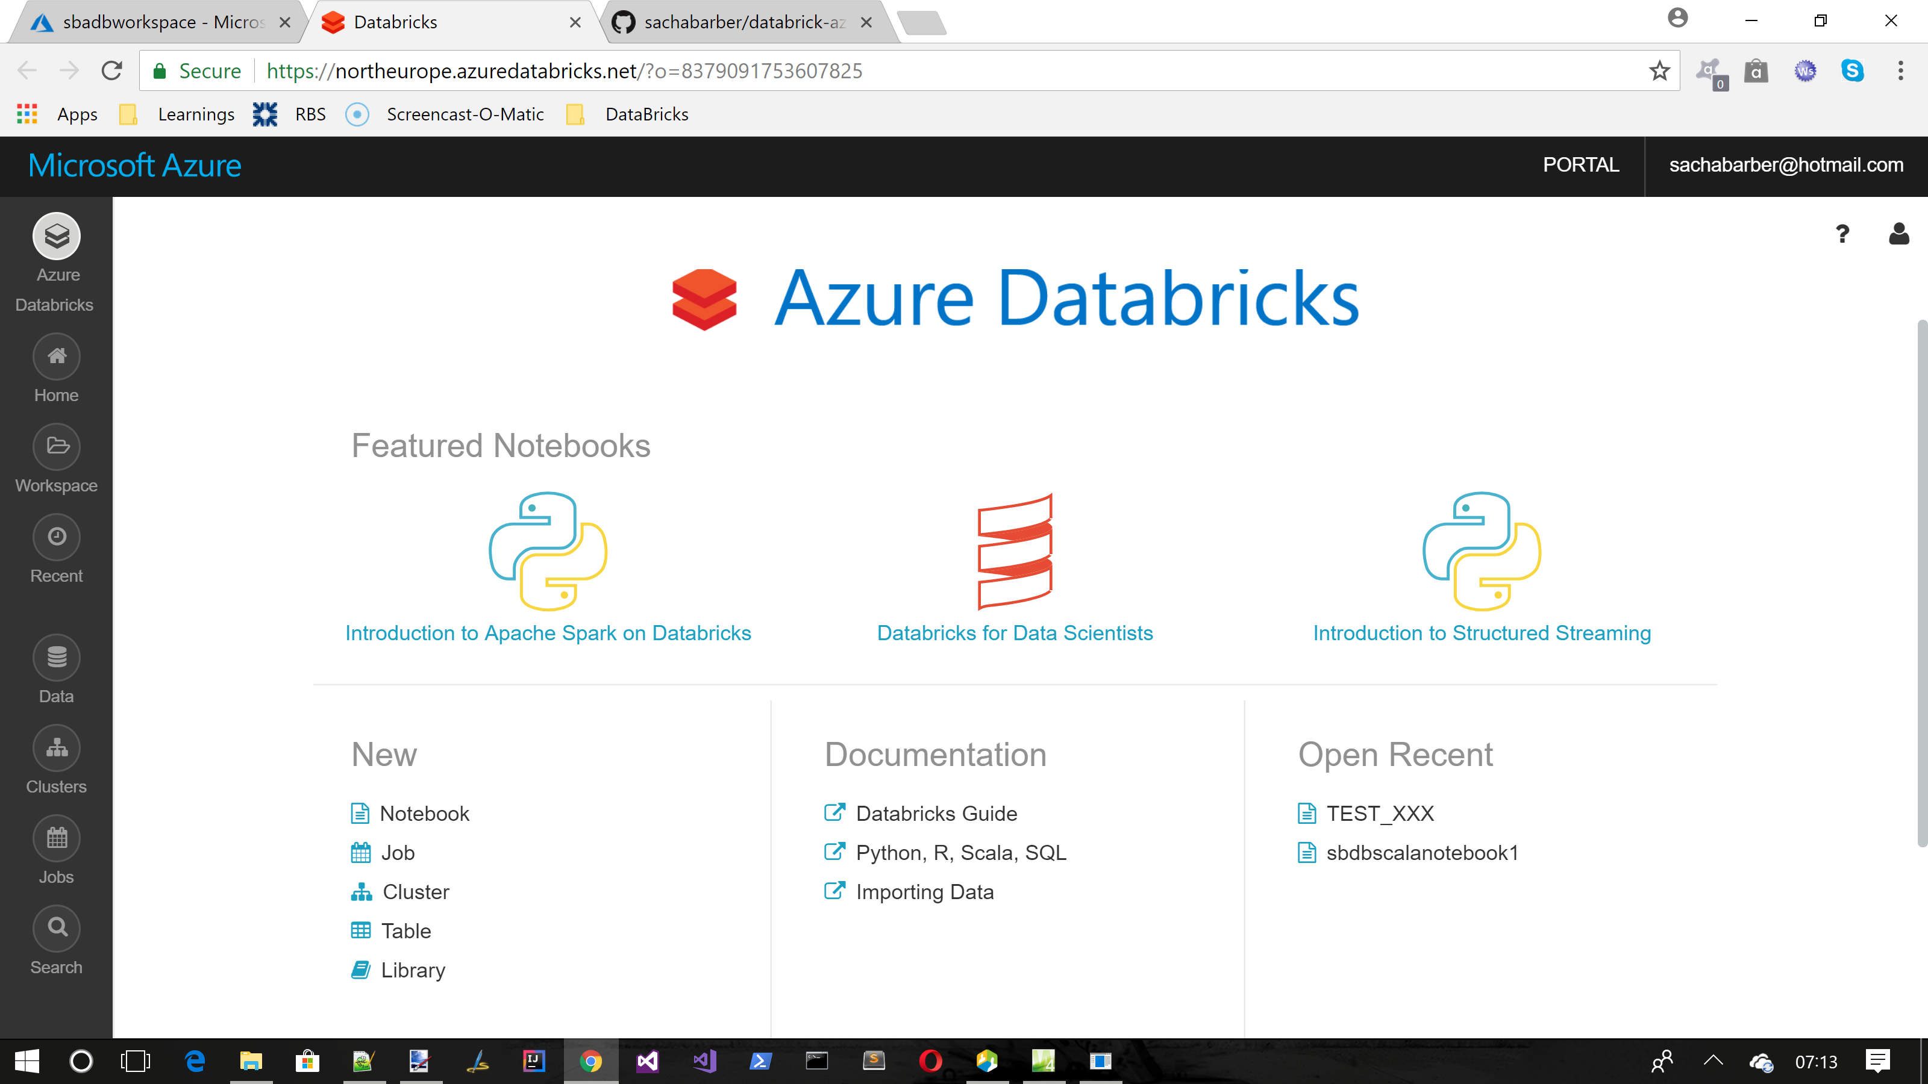Viewport: 1928px width, 1084px height.
Task: Open RBS bookmark
Action: click(x=290, y=114)
